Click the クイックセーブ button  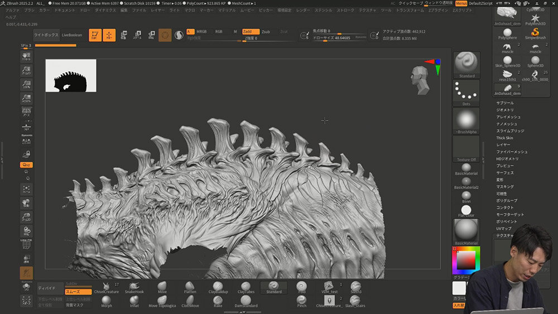tap(410, 3)
